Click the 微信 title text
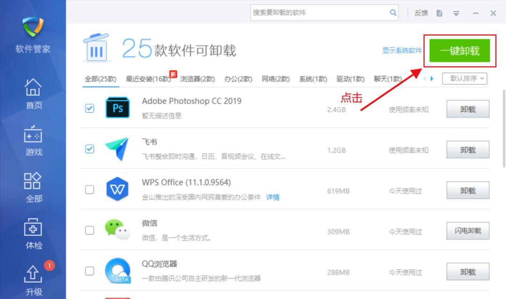Viewport: 506px width, 299px height. tap(149, 223)
